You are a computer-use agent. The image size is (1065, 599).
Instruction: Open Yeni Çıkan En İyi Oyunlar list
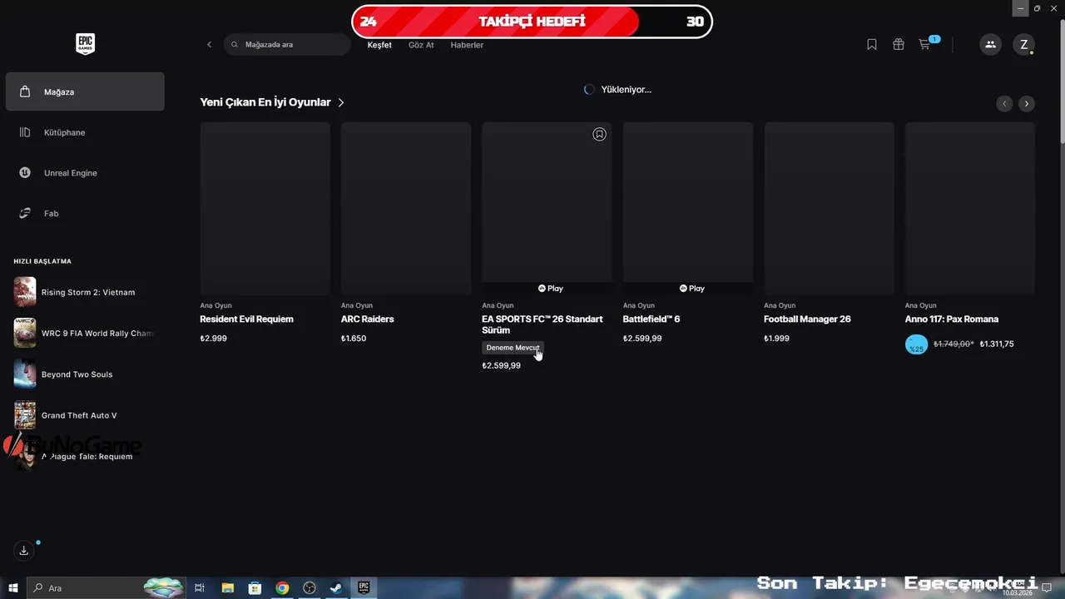coord(265,102)
